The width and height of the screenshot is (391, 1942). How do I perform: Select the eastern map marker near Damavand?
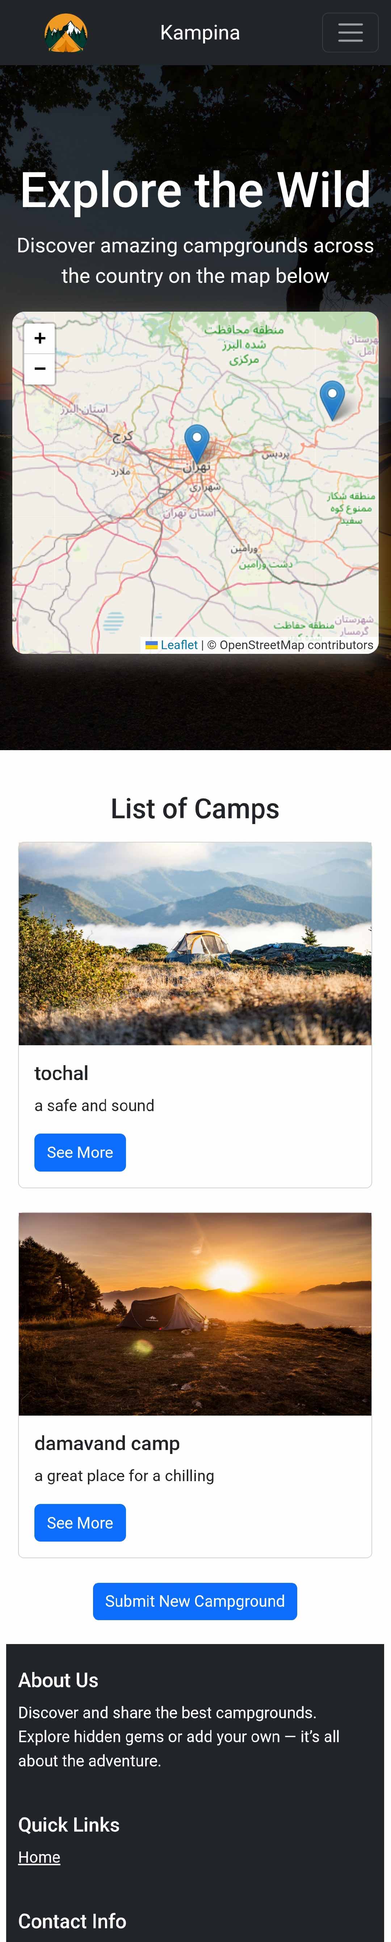(332, 399)
